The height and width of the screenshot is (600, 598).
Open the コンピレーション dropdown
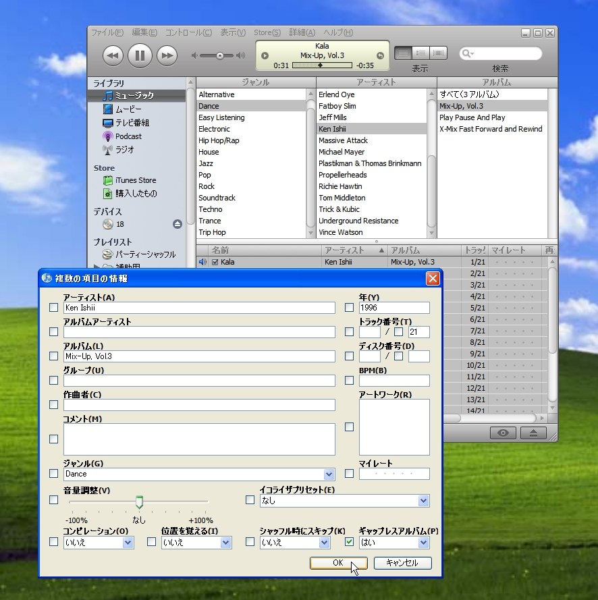pyautogui.click(x=128, y=543)
